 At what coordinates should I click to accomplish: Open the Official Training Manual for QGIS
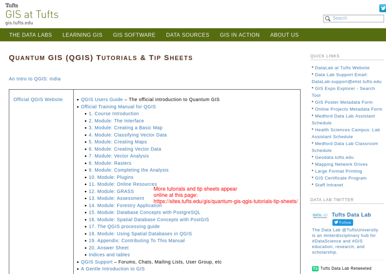tap(118, 106)
